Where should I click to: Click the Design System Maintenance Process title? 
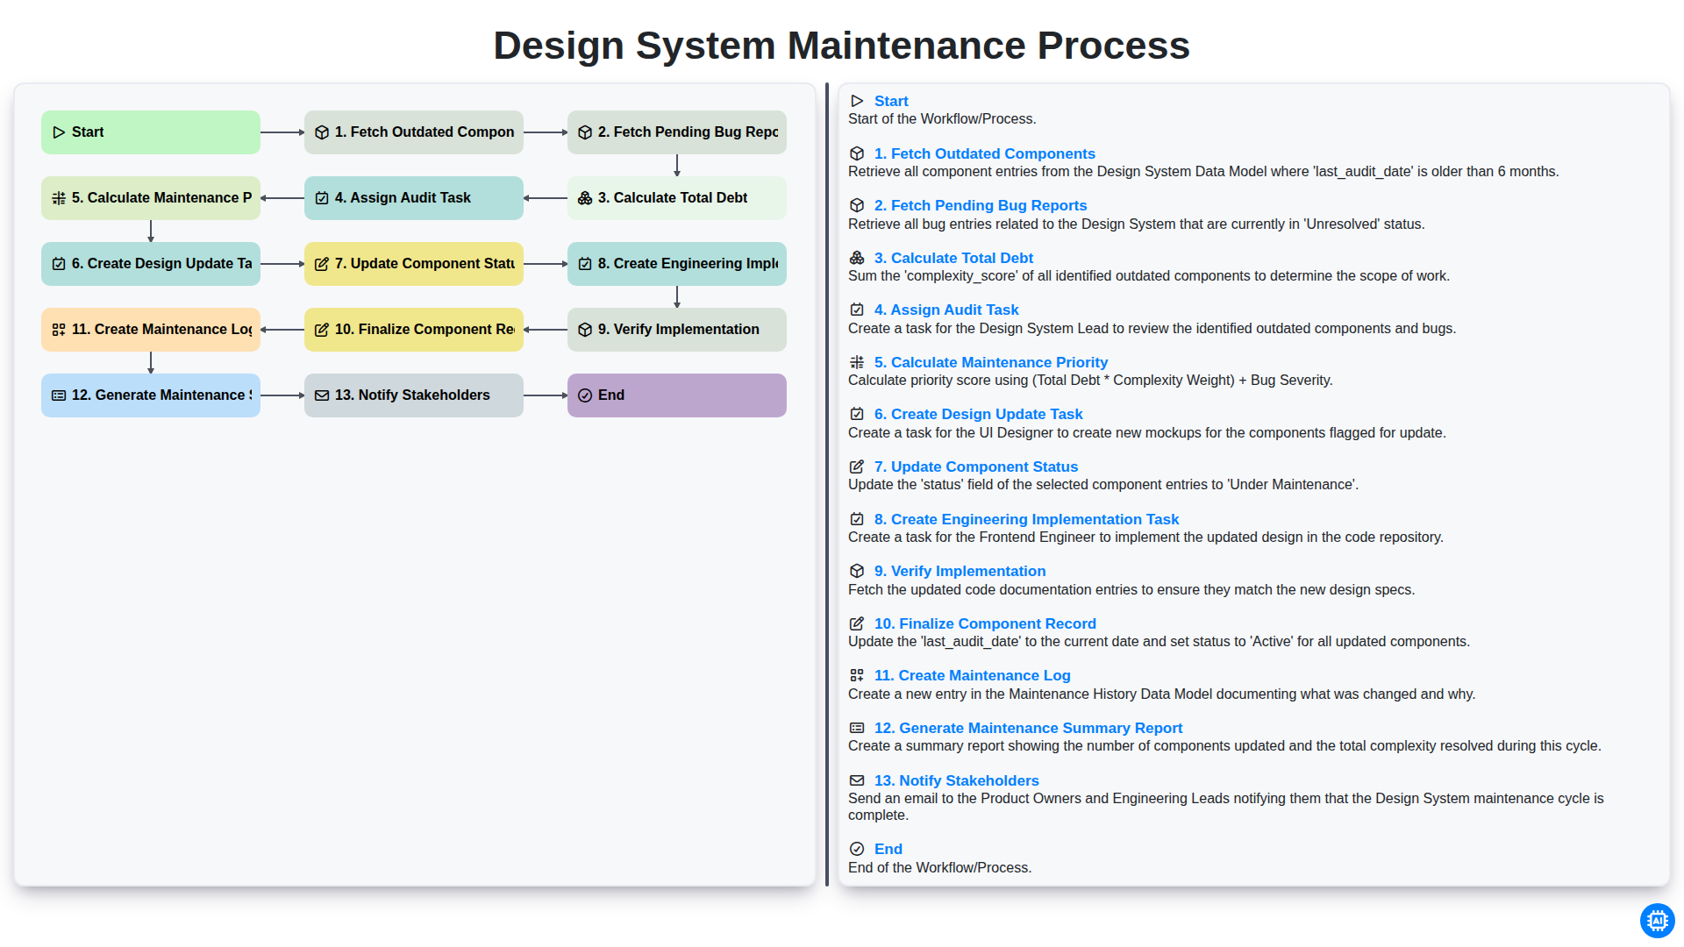coord(842,46)
